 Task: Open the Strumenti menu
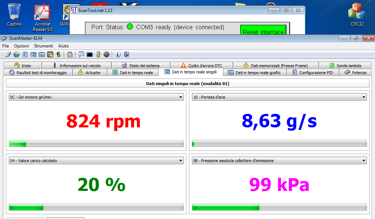click(44, 46)
